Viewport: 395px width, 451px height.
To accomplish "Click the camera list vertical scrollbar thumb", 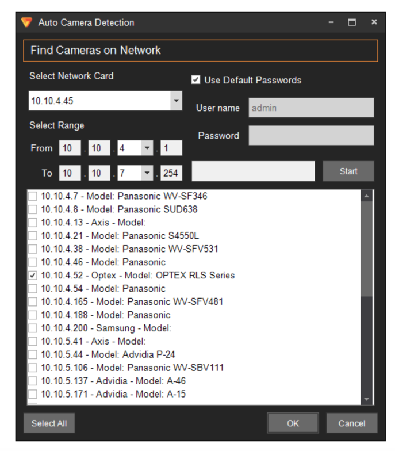I will (367, 249).
